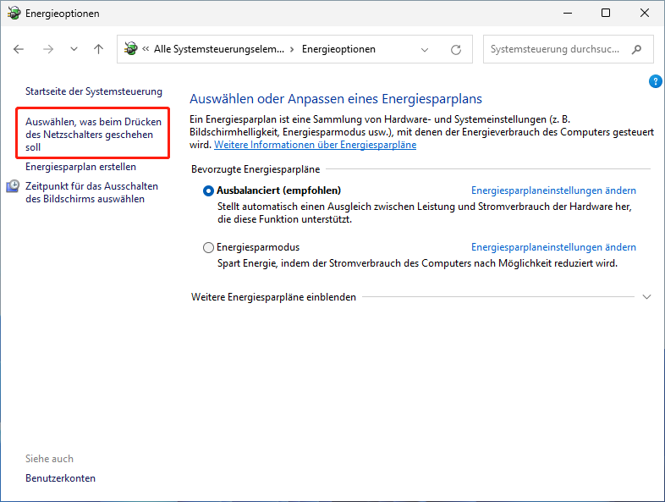Open help with the blue question mark
Screen dimensions: 665x502
(x=655, y=81)
